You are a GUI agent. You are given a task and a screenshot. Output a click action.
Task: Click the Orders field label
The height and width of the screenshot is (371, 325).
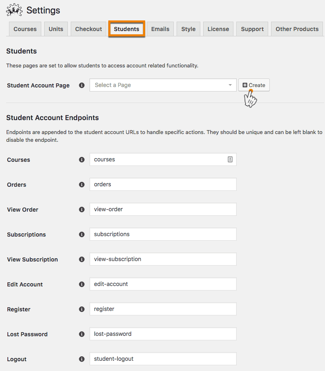[17, 185]
